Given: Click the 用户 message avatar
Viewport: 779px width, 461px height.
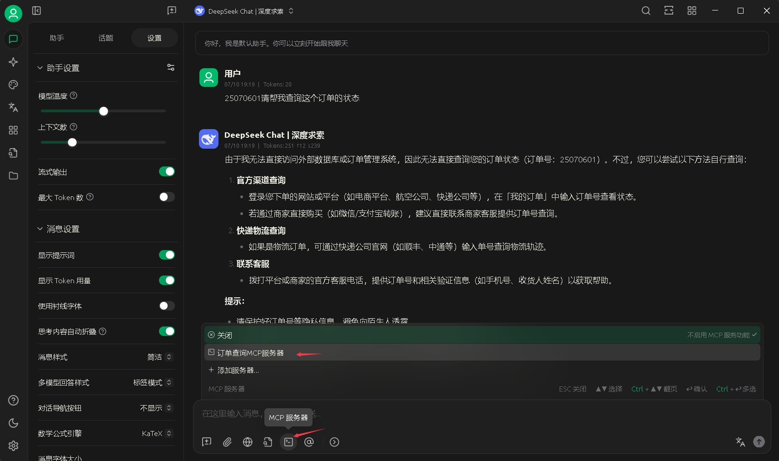Looking at the screenshot, I should (208, 77).
